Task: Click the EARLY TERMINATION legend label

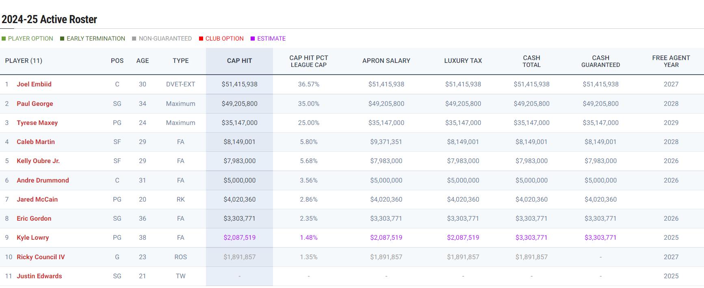Action: pyautogui.click(x=96, y=39)
